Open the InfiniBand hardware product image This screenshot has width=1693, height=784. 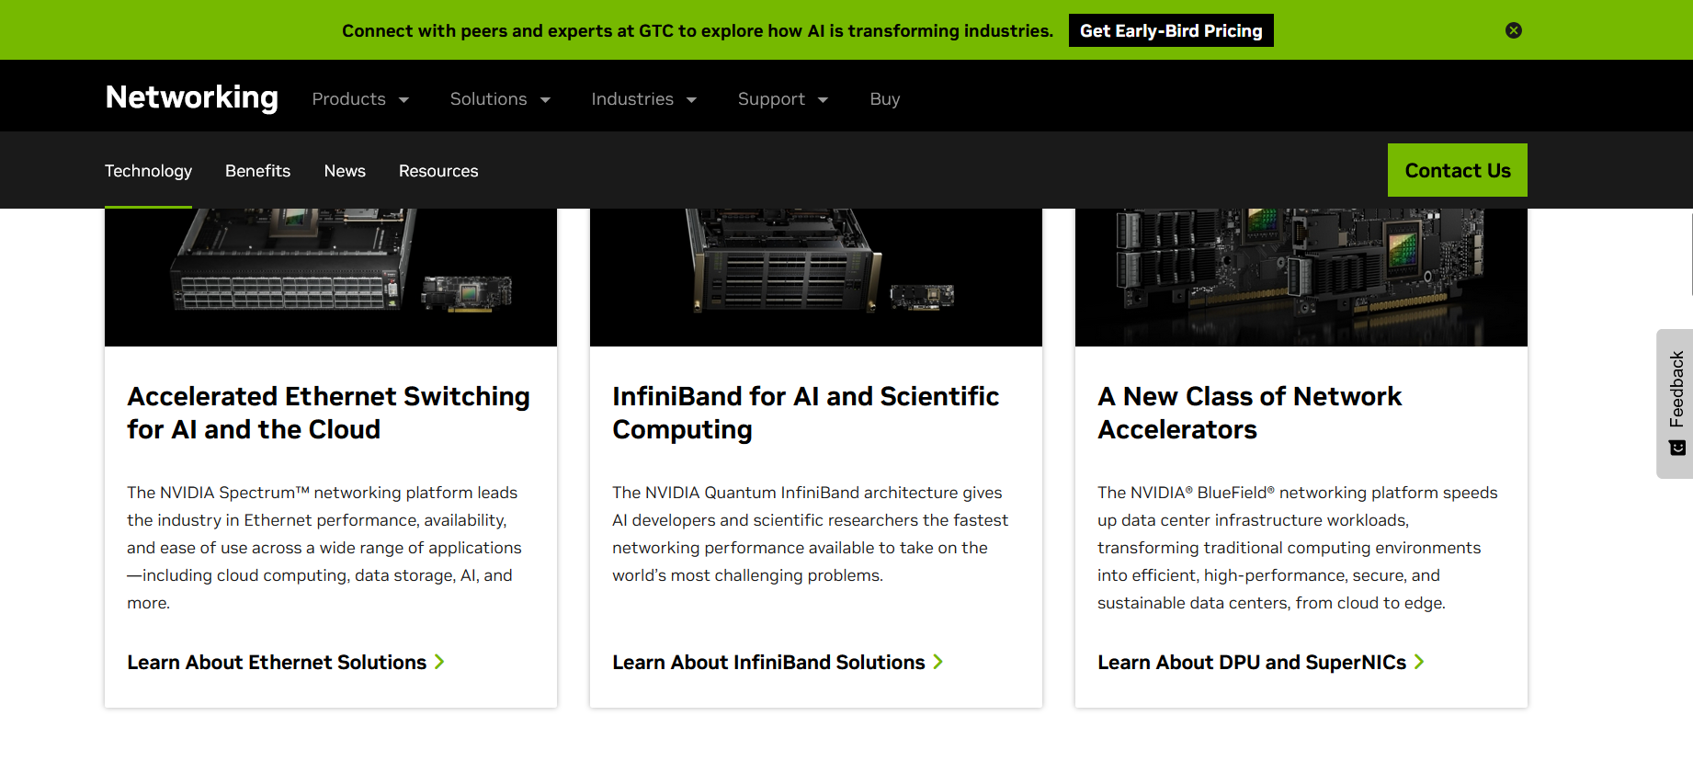pos(816,278)
